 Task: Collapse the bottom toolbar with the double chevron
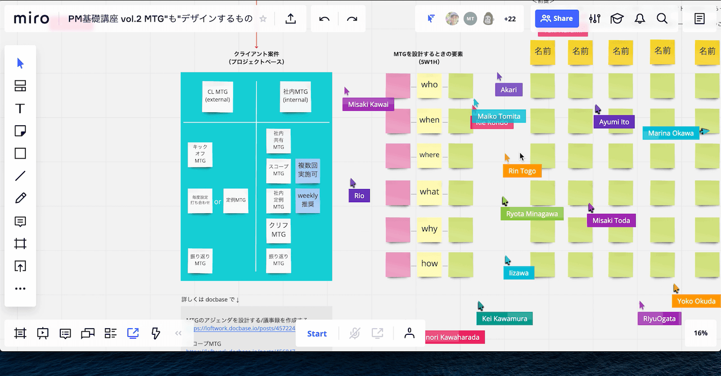pos(178,333)
